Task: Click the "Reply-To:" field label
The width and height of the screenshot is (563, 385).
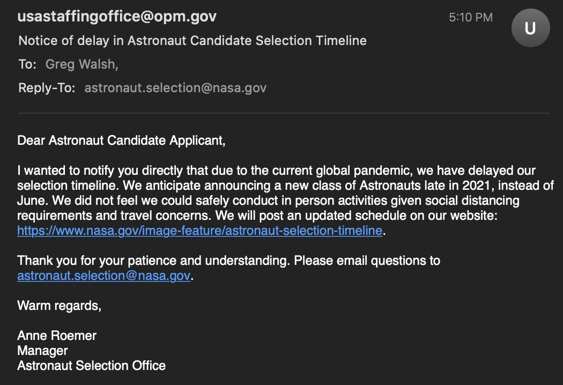Action: (47, 88)
